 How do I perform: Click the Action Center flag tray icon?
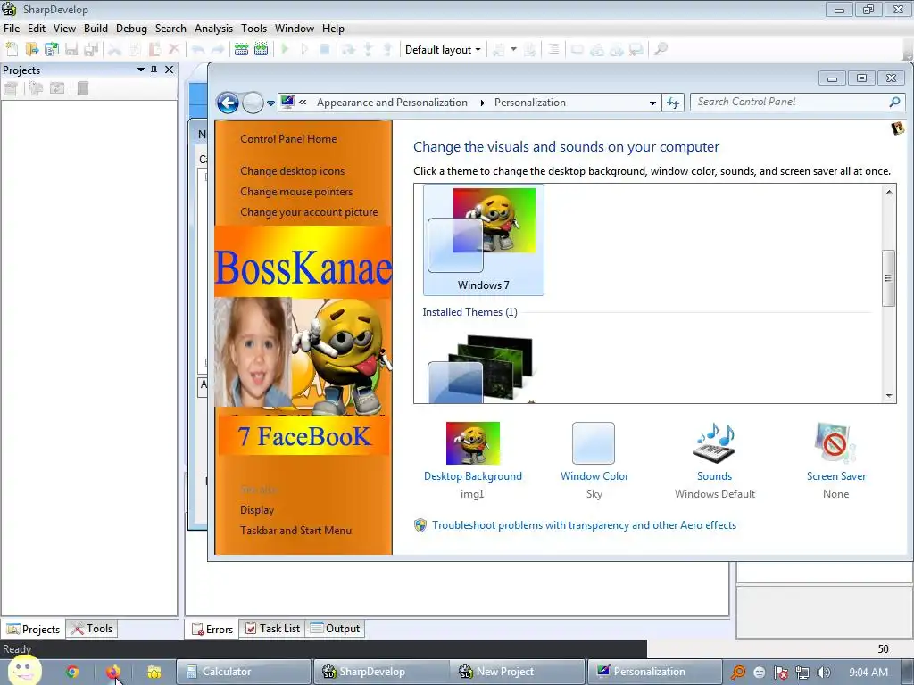[x=780, y=673]
